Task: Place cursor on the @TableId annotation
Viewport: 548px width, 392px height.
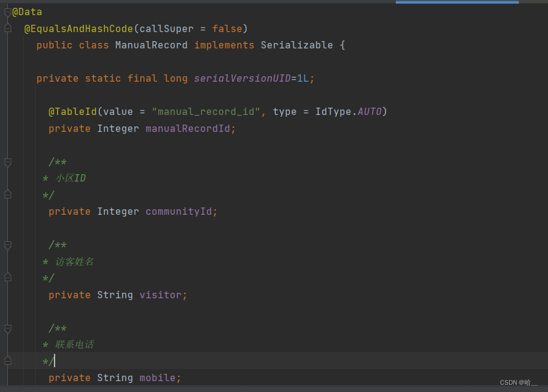Action: point(72,111)
